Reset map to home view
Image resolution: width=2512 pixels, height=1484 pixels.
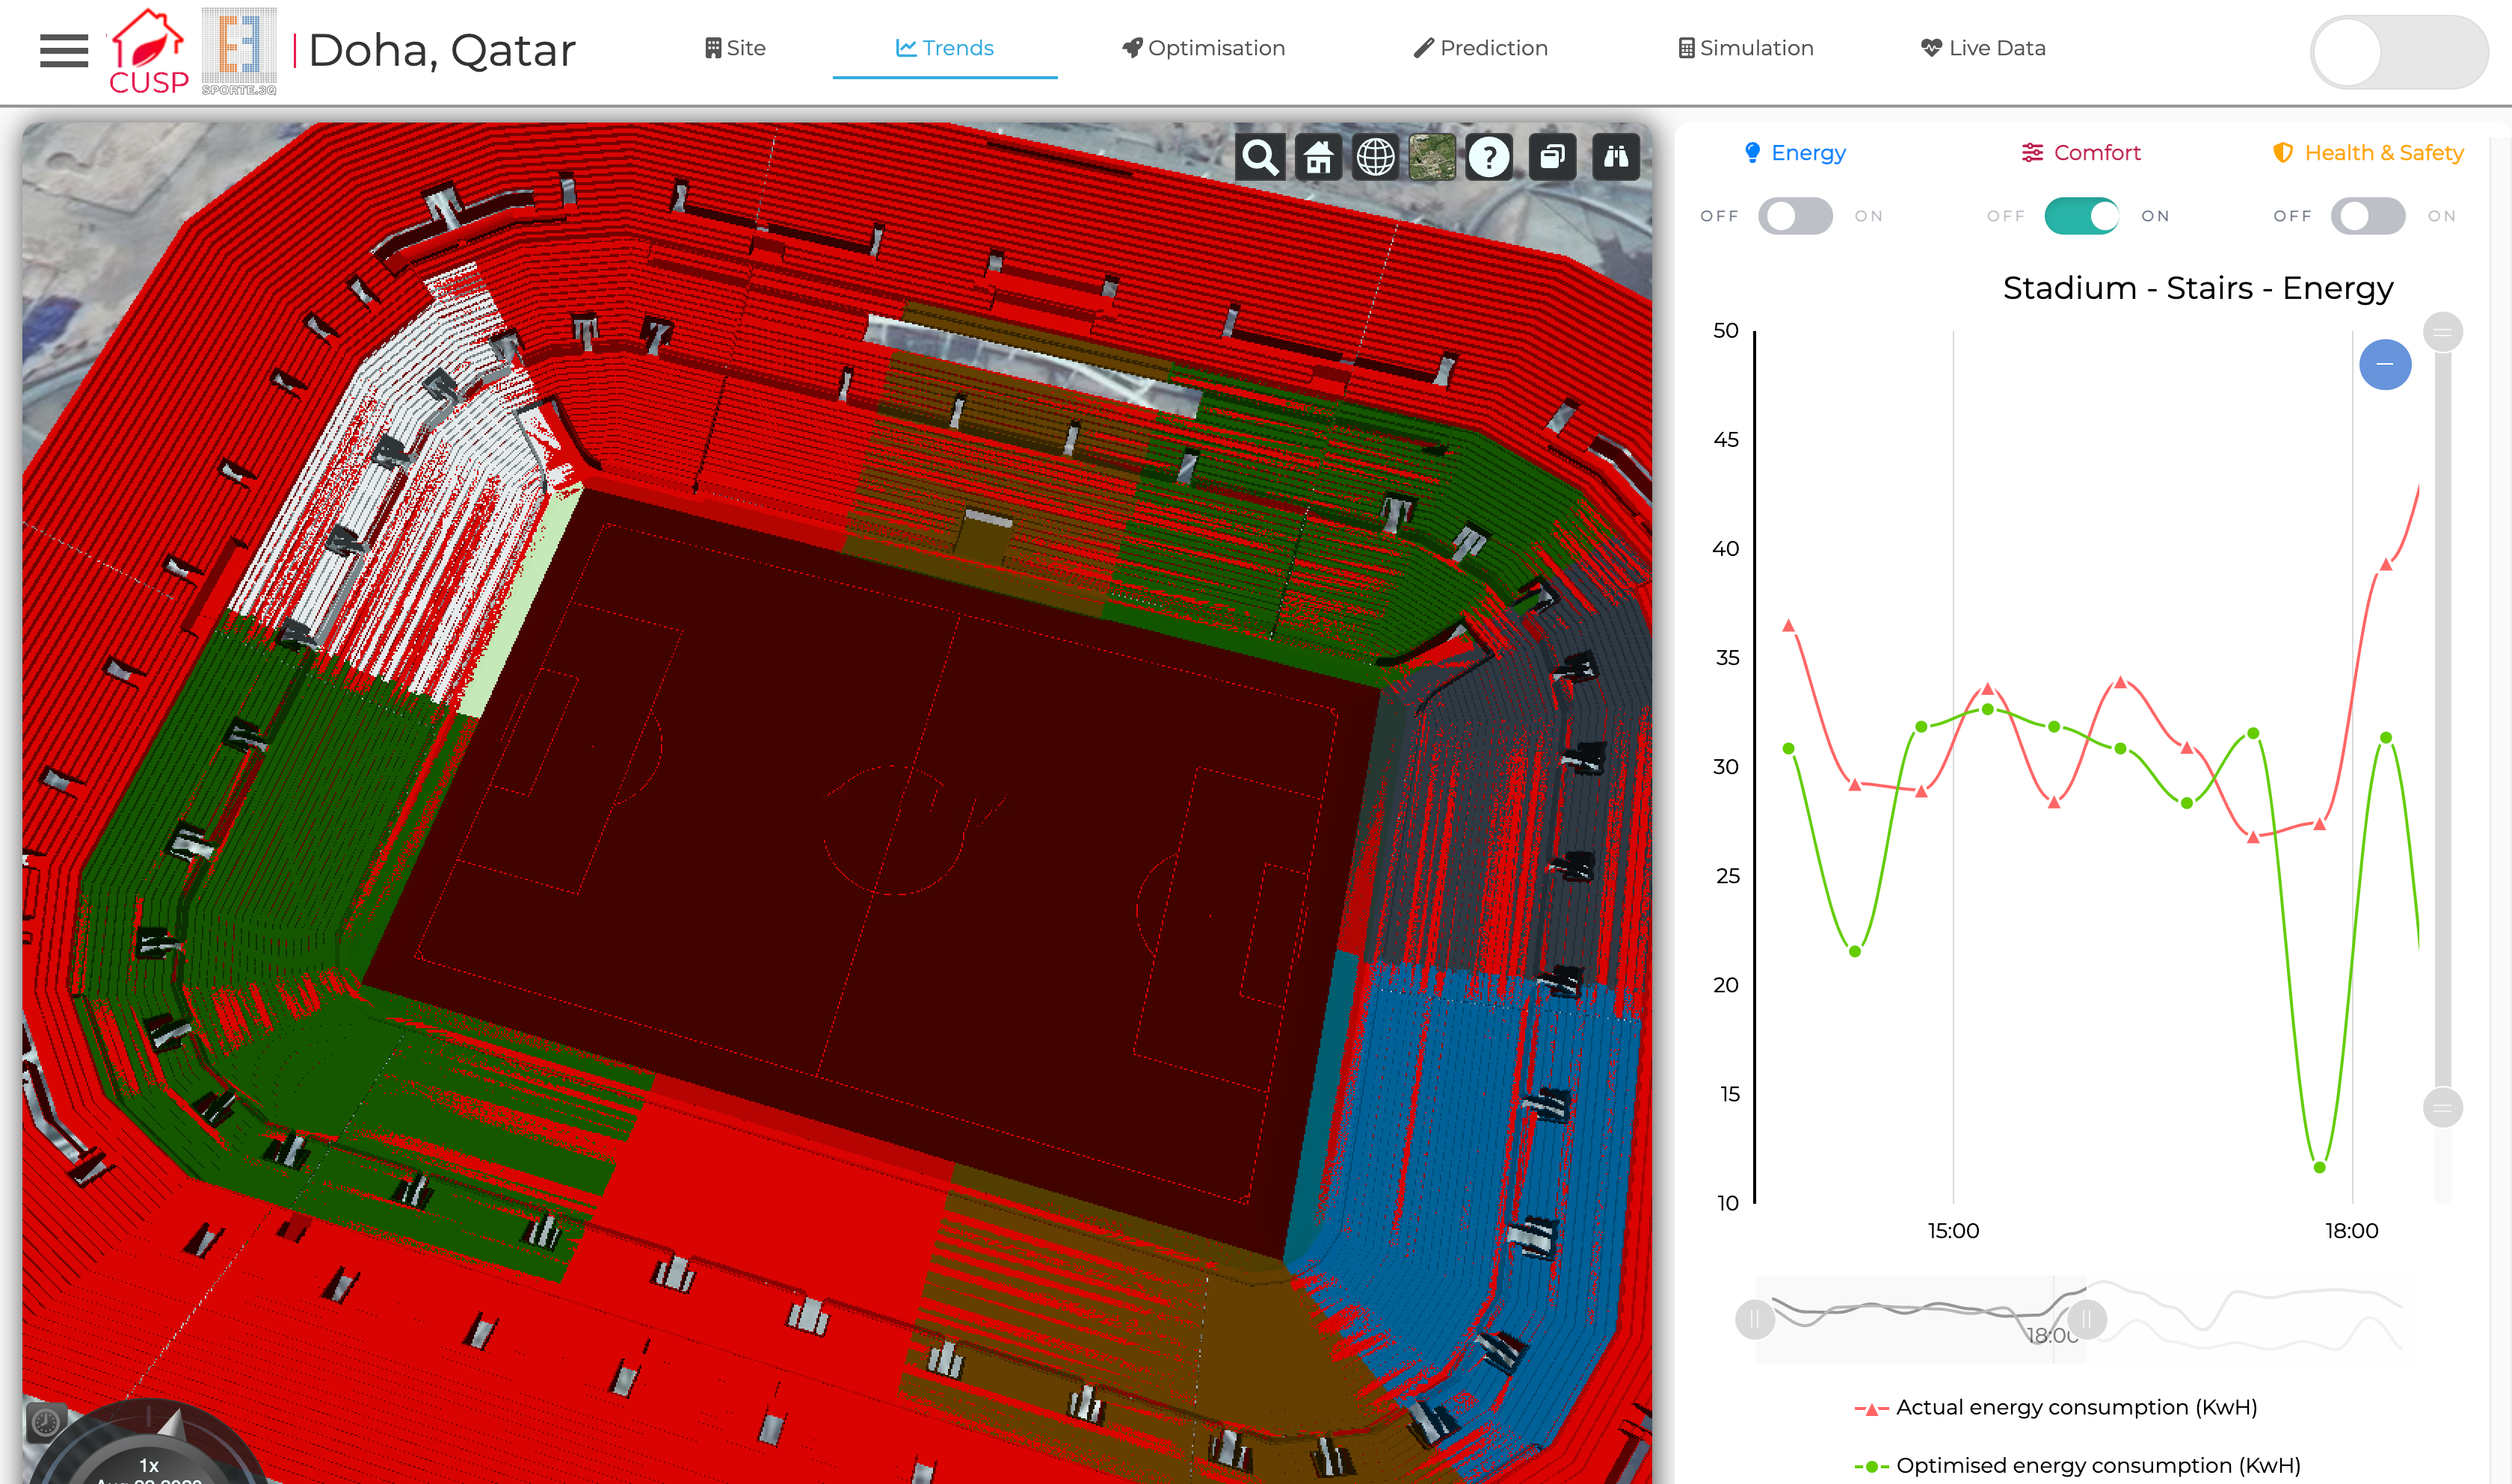point(1319,157)
